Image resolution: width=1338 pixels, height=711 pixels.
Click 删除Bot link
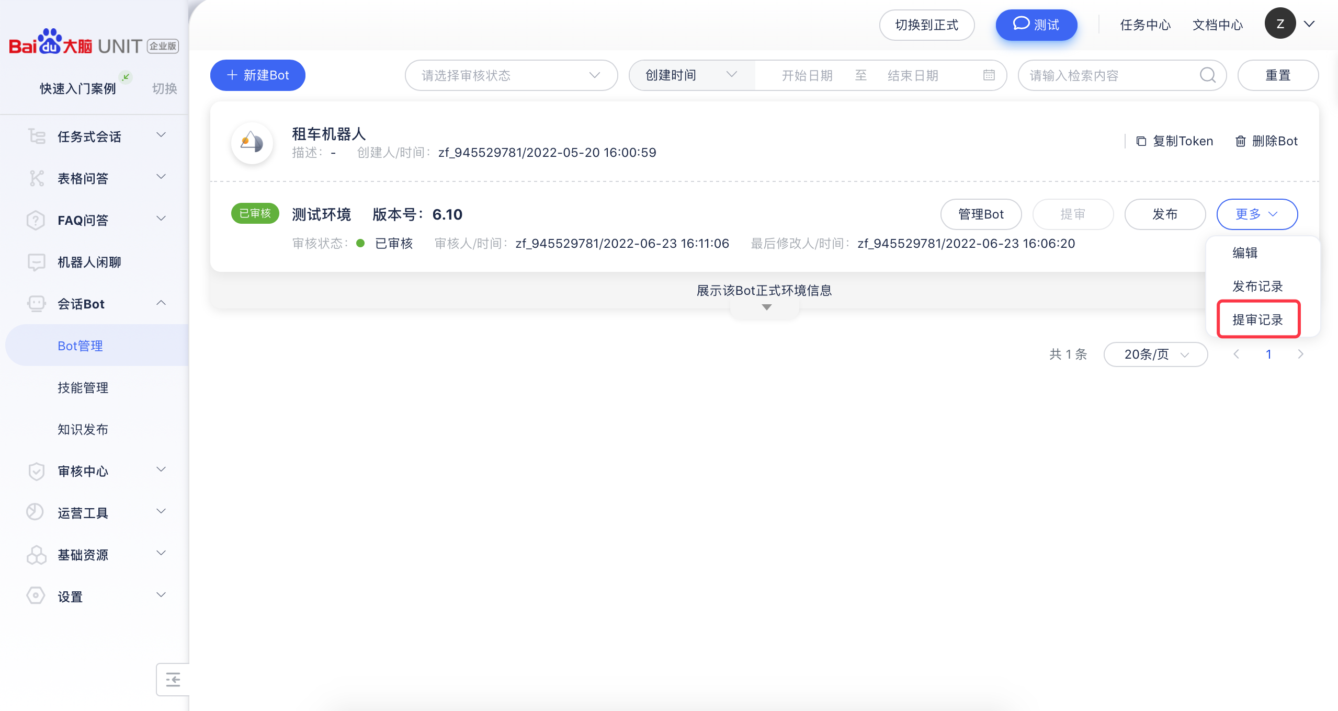[1266, 141]
